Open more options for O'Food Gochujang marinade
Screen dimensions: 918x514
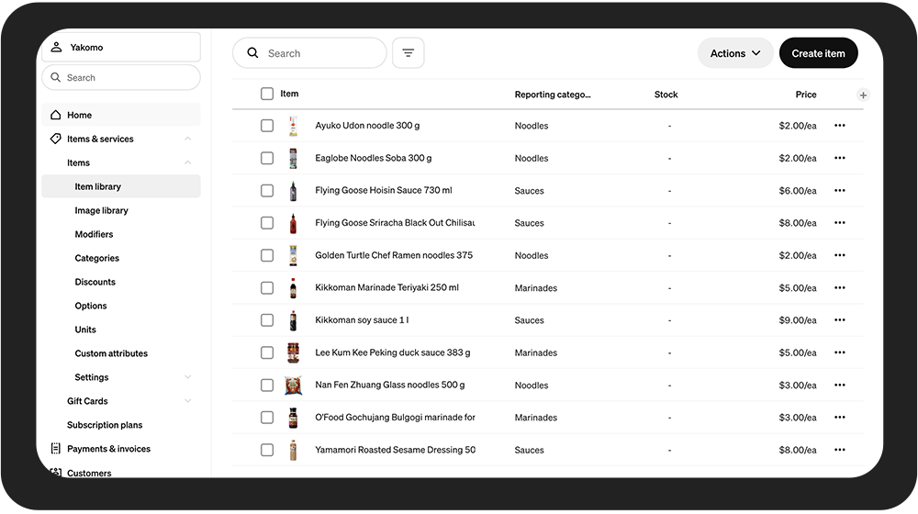(840, 418)
